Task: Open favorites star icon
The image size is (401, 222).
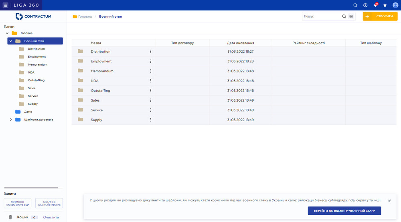Action: coord(385,5)
